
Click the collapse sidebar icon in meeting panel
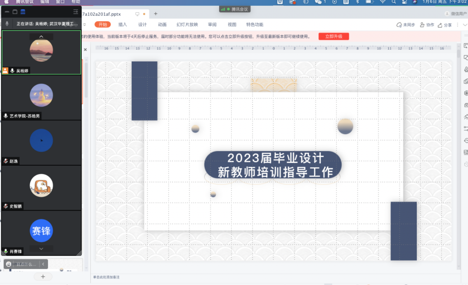(76, 12)
